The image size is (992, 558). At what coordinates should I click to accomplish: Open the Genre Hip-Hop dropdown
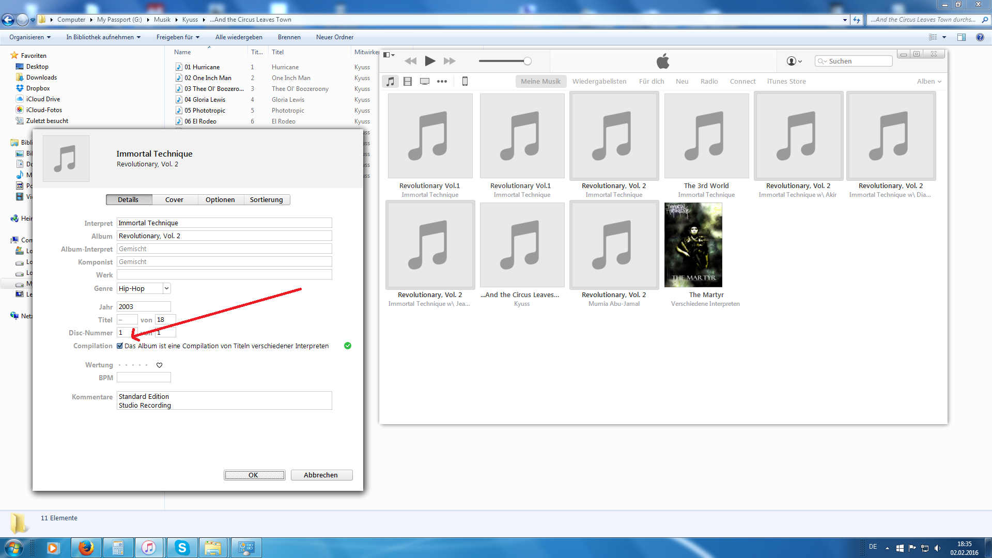pos(166,288)
